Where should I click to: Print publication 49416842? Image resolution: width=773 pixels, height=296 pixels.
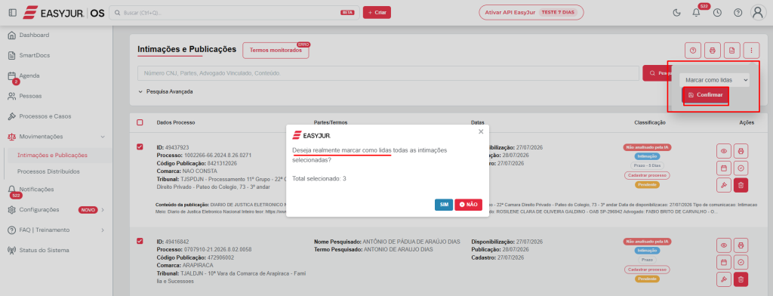pyautogui.click(x=741, y=245)
